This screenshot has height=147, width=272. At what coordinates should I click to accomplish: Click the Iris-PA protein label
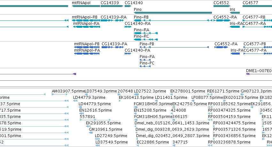(x=237, y=50)
